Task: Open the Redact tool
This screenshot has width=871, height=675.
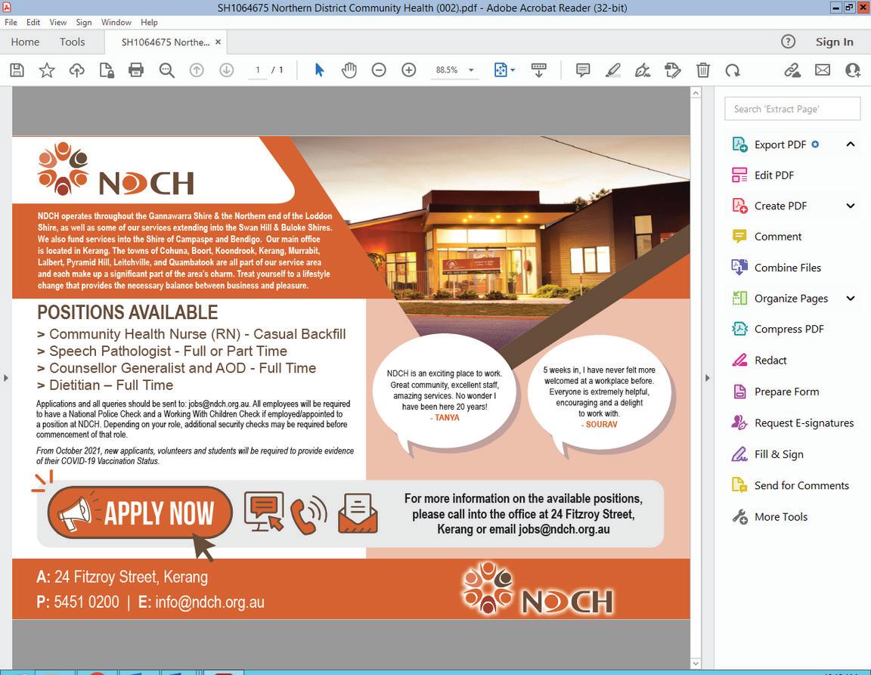Action: pos(770,361)
